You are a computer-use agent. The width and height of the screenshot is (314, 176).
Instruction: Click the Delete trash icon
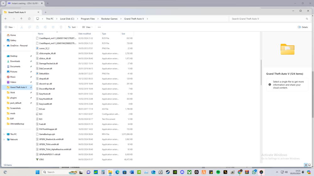point(61,27)
